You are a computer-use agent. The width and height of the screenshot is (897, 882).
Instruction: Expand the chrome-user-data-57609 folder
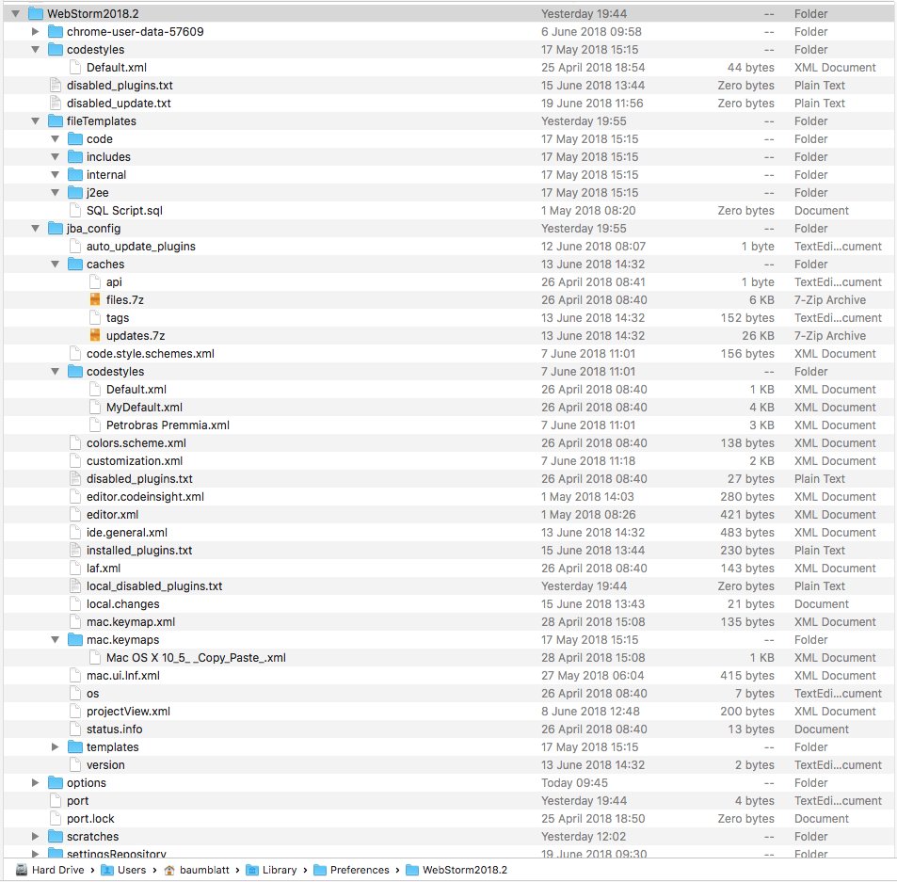click(36, 31)
